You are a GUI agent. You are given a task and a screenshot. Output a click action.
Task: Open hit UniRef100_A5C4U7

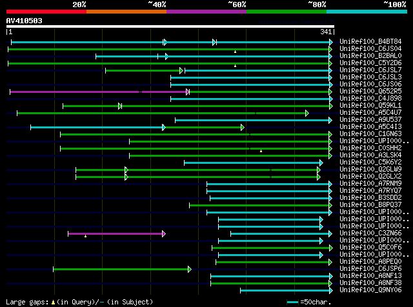tap(370, 113)
